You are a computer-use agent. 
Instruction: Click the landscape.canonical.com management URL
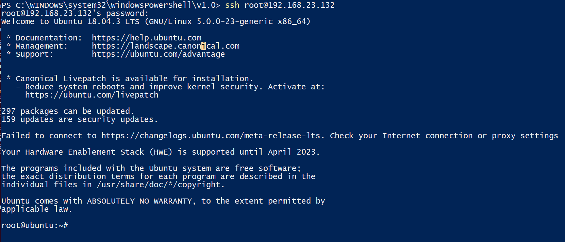165,46
